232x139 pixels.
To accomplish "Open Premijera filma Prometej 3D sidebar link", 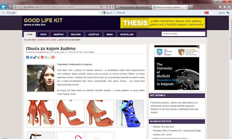I will pos(177,131).
